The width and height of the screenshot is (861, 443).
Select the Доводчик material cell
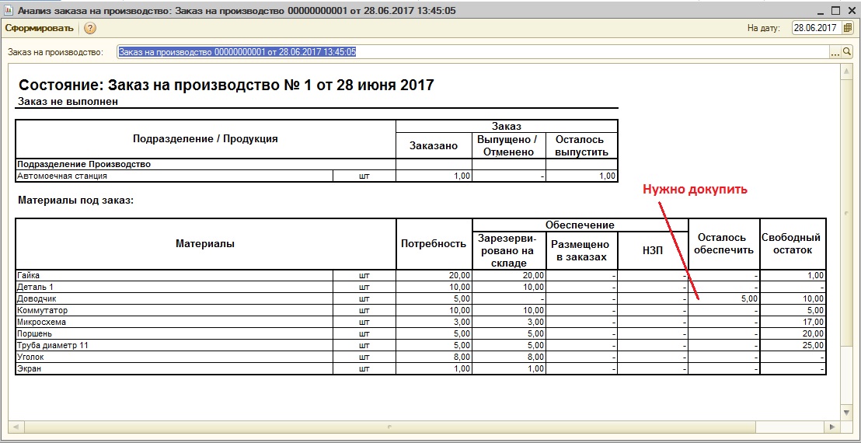tap(174, 298)
